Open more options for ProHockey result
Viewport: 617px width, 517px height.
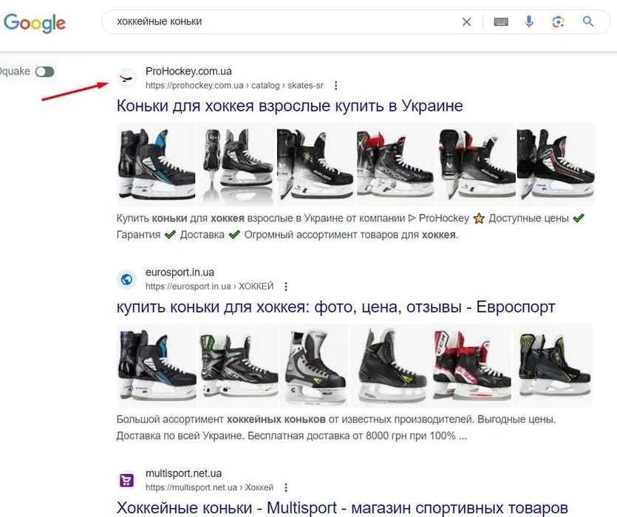pos(335,86)
